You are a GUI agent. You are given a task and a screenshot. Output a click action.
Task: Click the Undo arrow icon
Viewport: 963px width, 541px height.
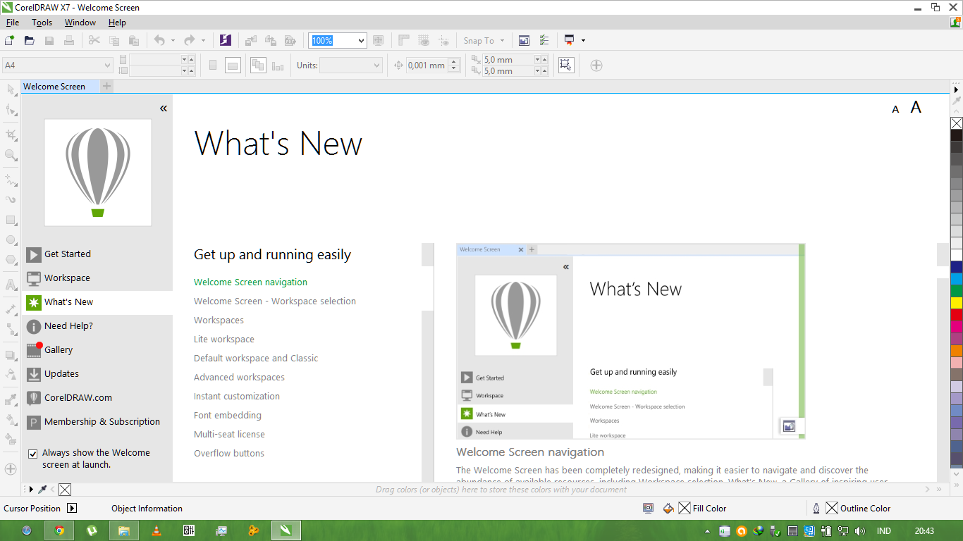pos(159,41)
